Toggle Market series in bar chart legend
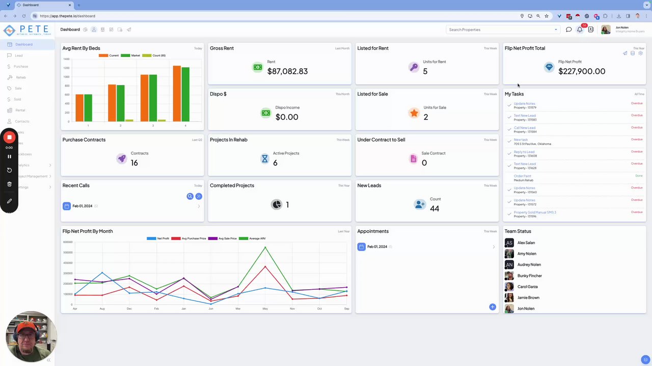 pyautogui.click(x=130, y=55)
